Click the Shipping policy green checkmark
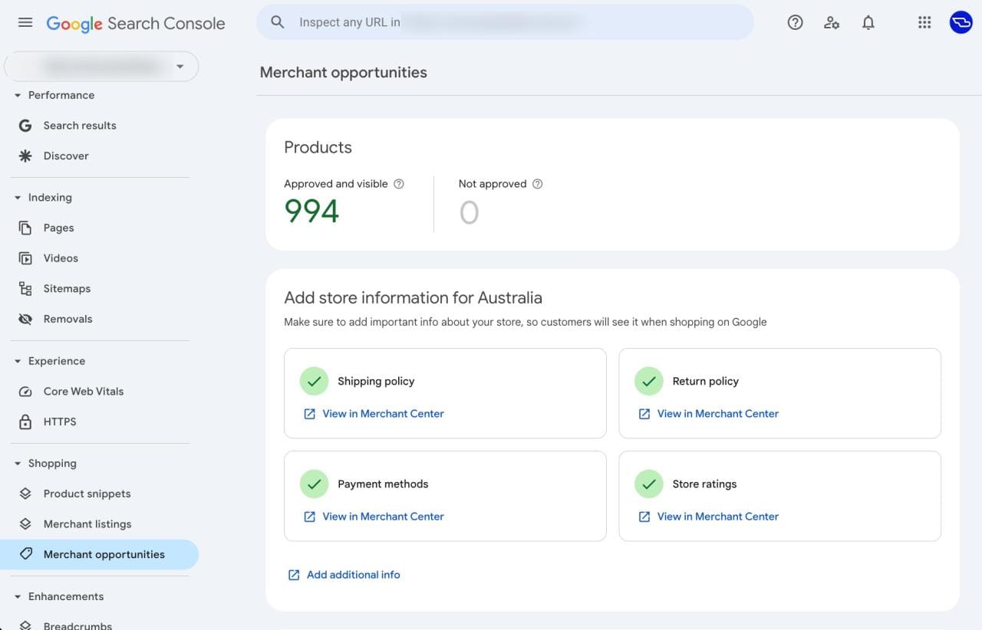Screen dimensions: 982x630 point(314,381)
